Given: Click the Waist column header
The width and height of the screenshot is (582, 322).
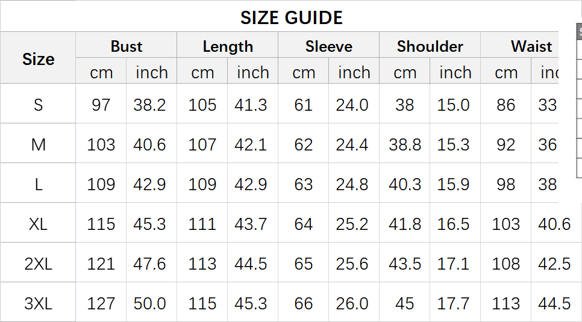Looking at the screenshot, I should coord(531,46).
